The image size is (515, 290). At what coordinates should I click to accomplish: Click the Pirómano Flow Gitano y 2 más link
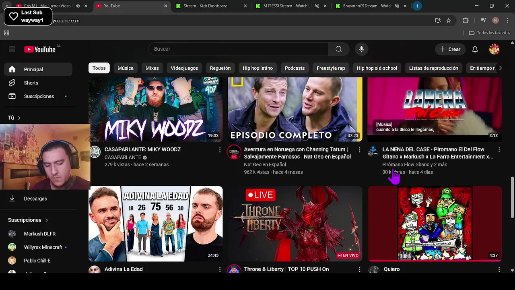pyautogui.click(x=414, y=164)
